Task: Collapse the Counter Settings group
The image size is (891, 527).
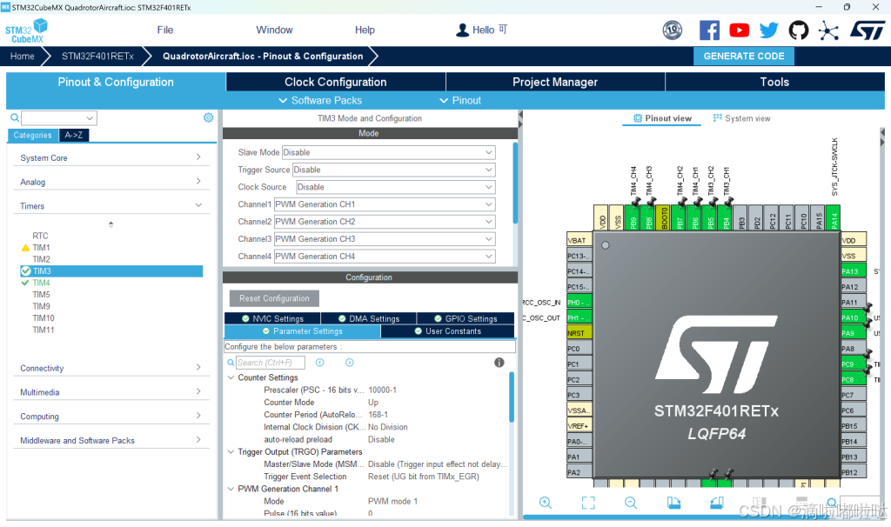Action: (231, 377)
